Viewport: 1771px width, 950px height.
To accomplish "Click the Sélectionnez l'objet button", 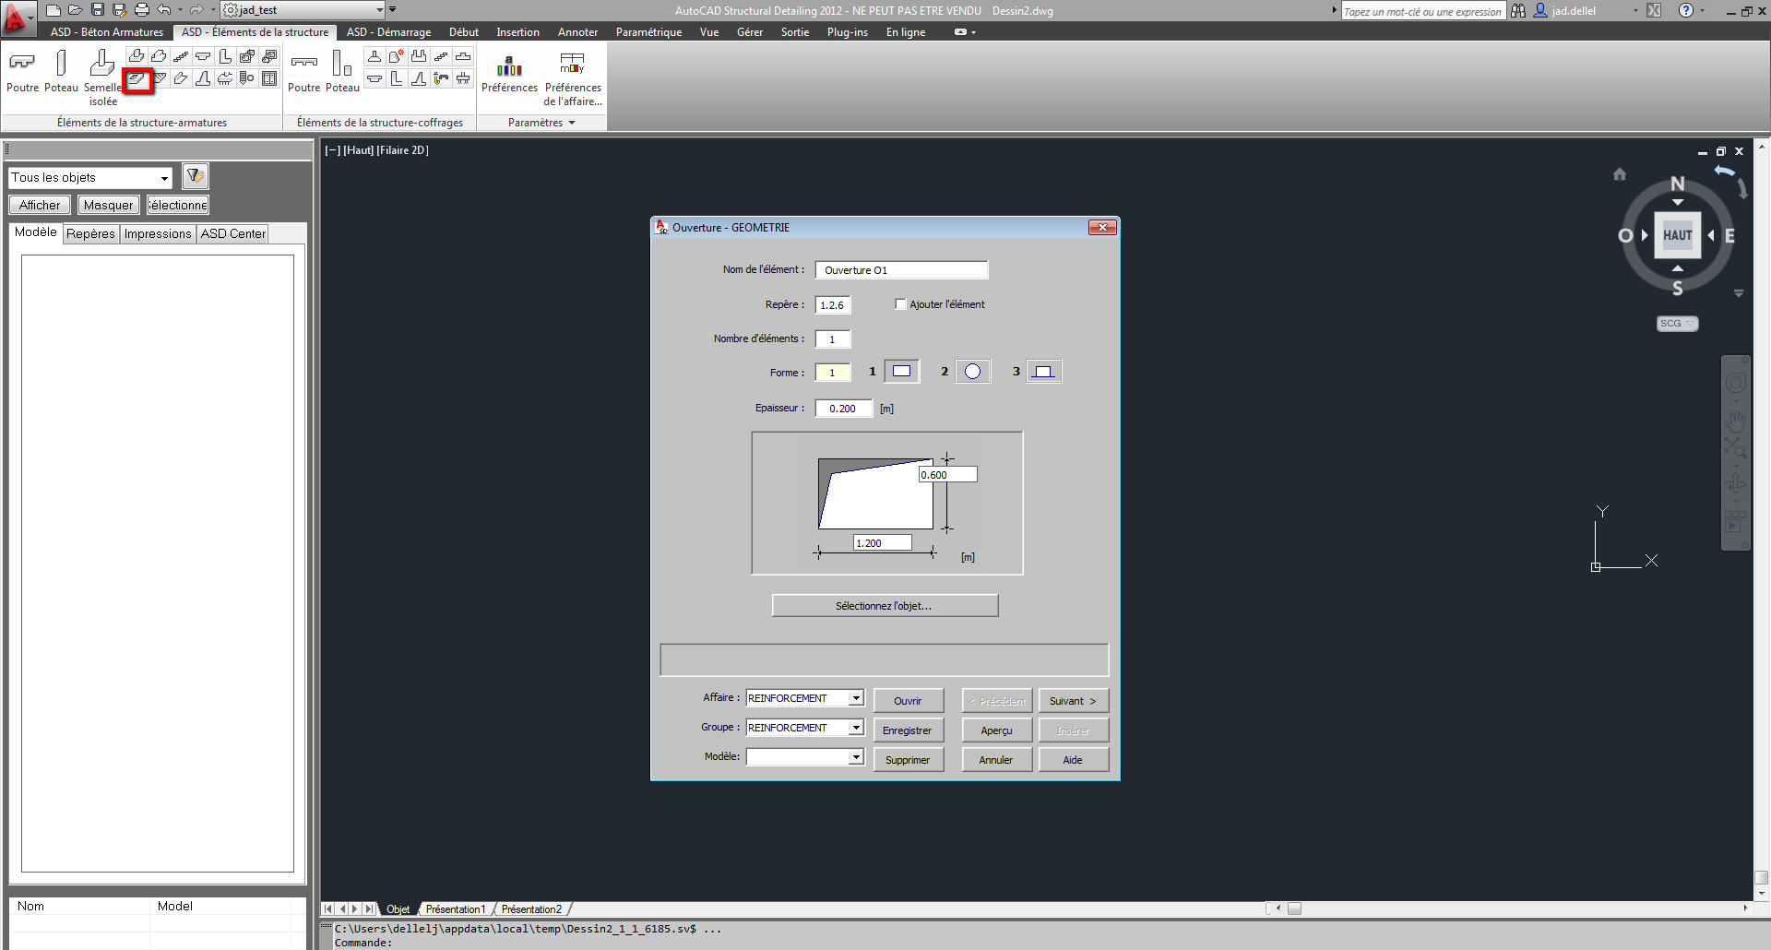I will pos(885,605).
